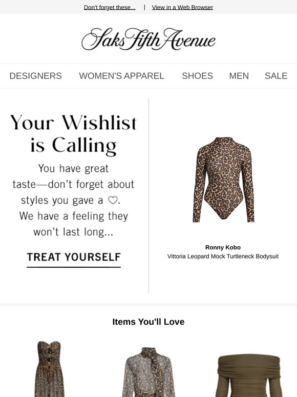
Task: Open the 'Don't forget these...' link
Action: click(x=110, y=7)
